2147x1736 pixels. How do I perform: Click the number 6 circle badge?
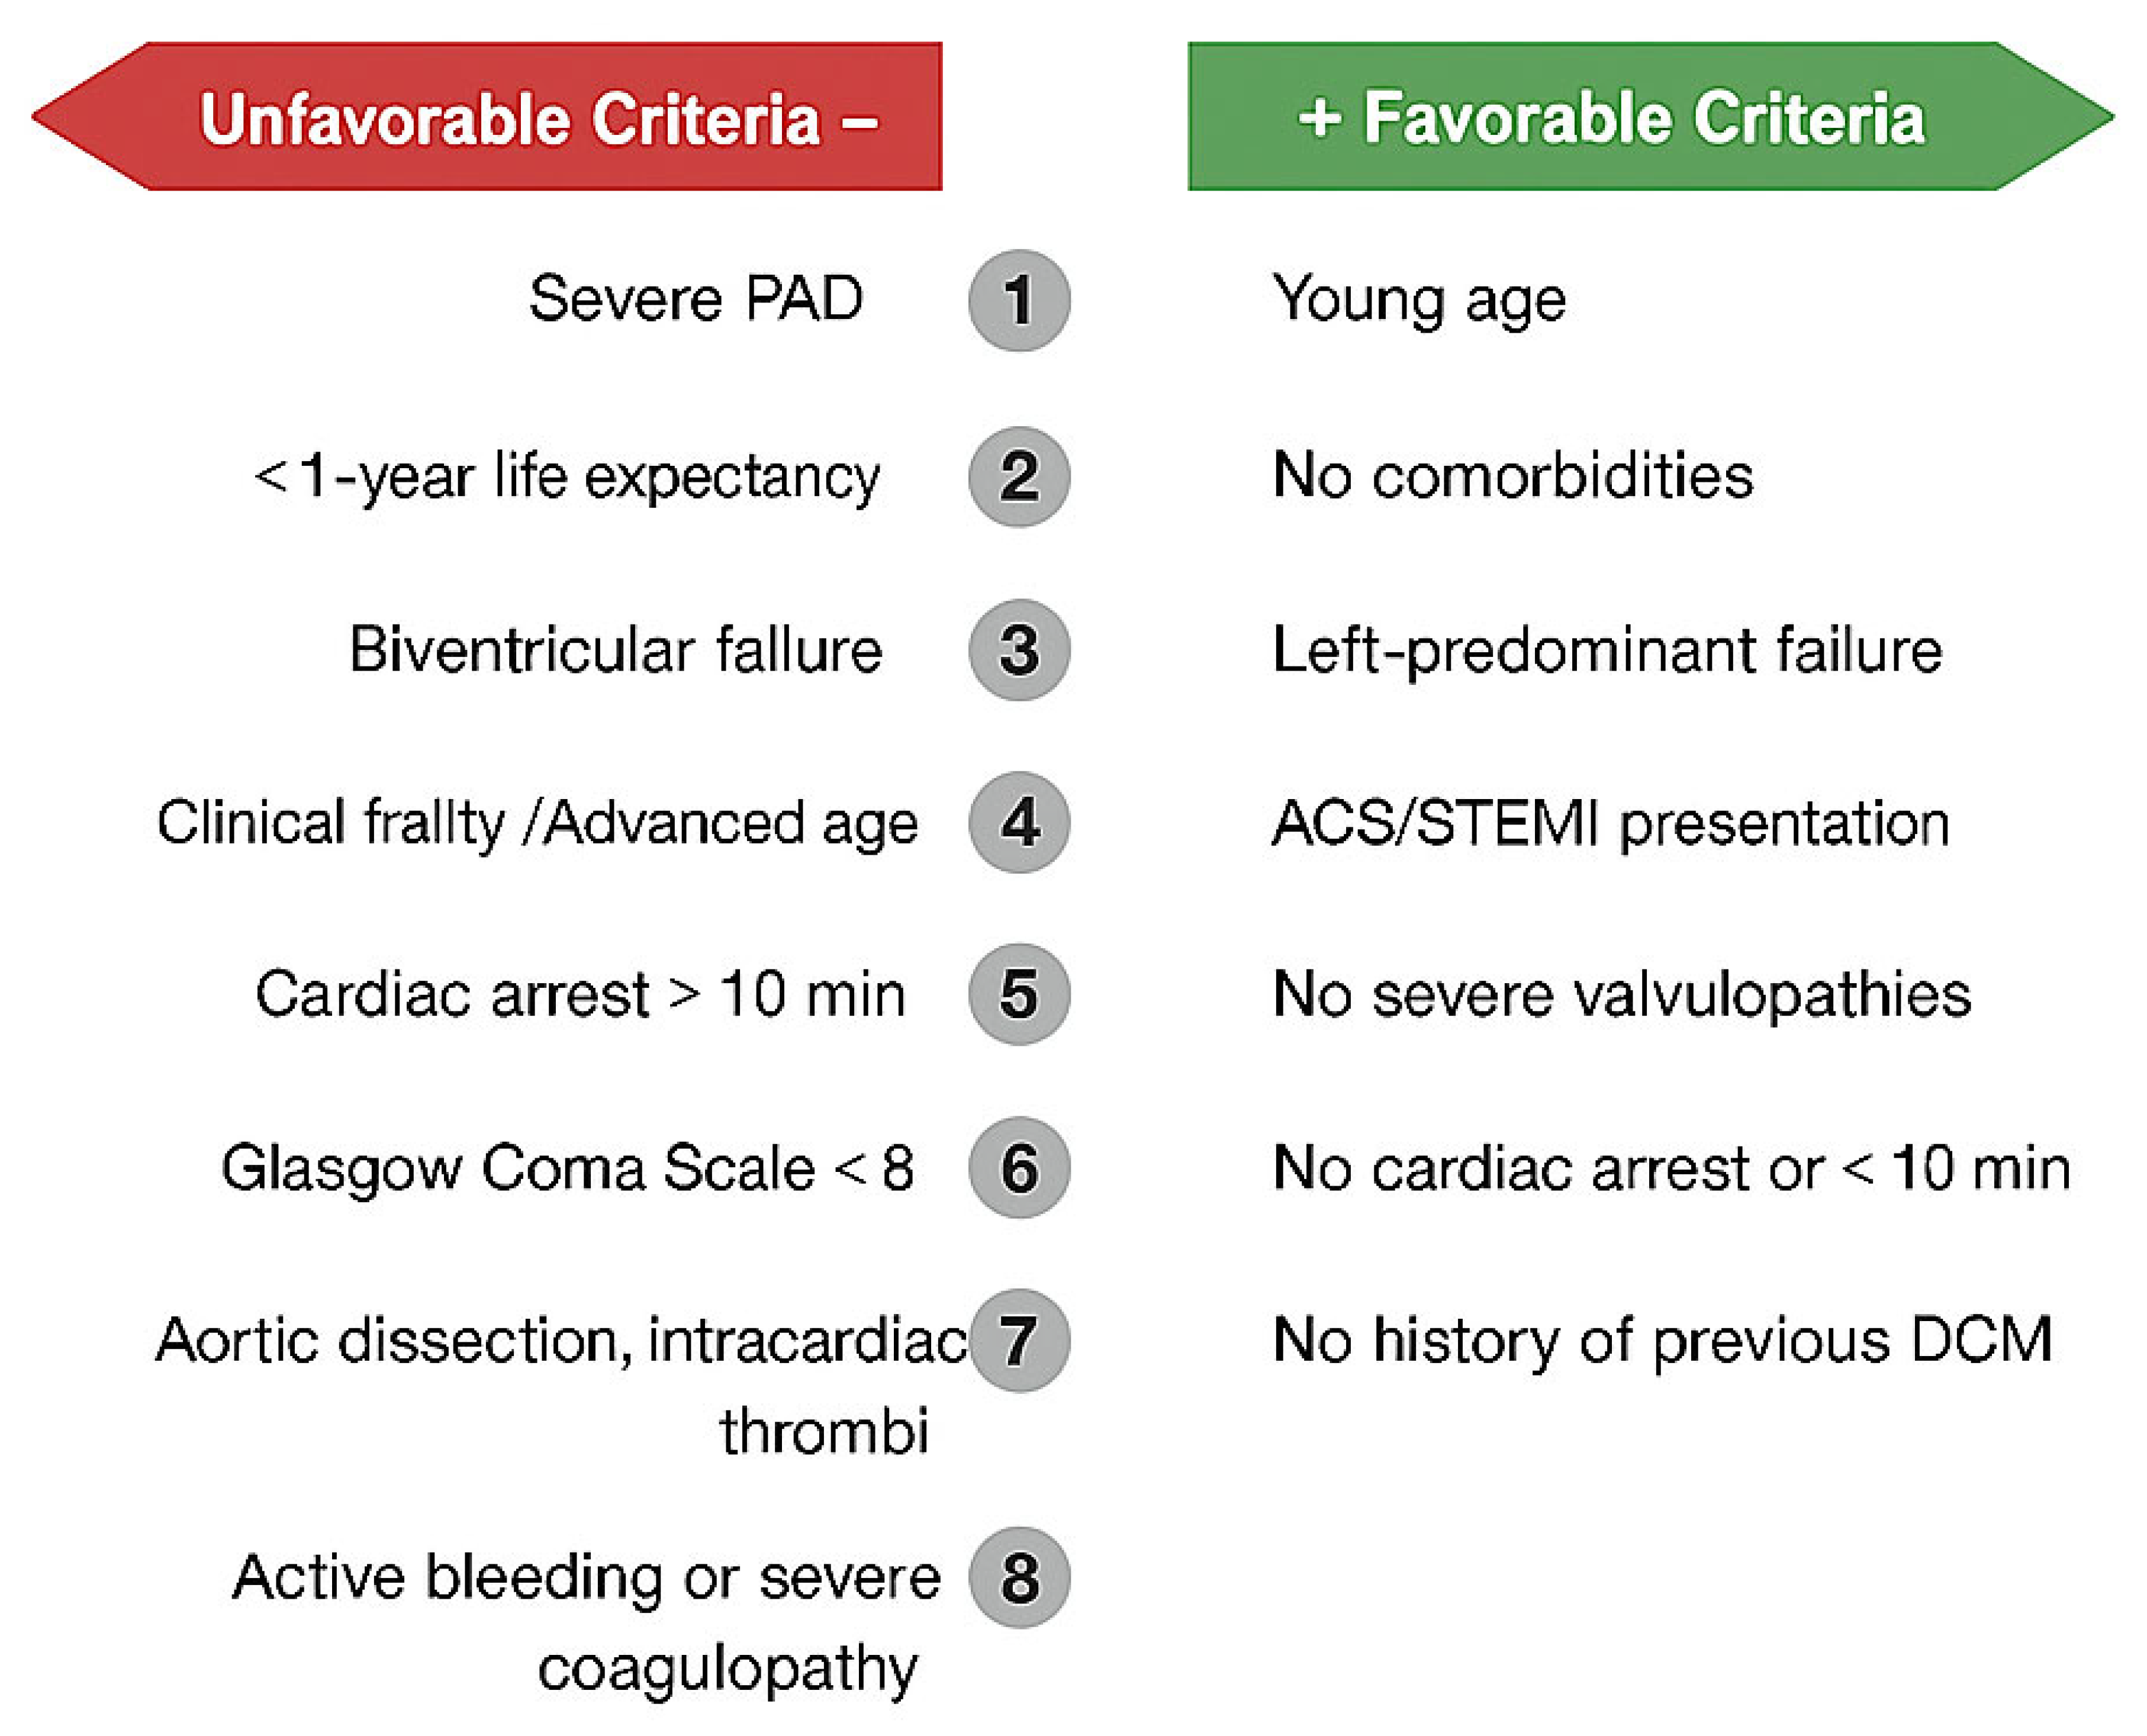(x=1018, y=1167)
